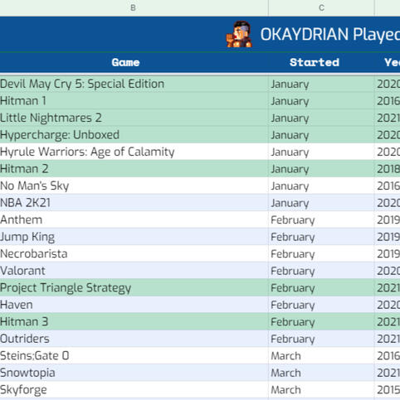Screen dimensions: 400x400
Task: Select the Anthem cell
Action: (x=134, y=219)
